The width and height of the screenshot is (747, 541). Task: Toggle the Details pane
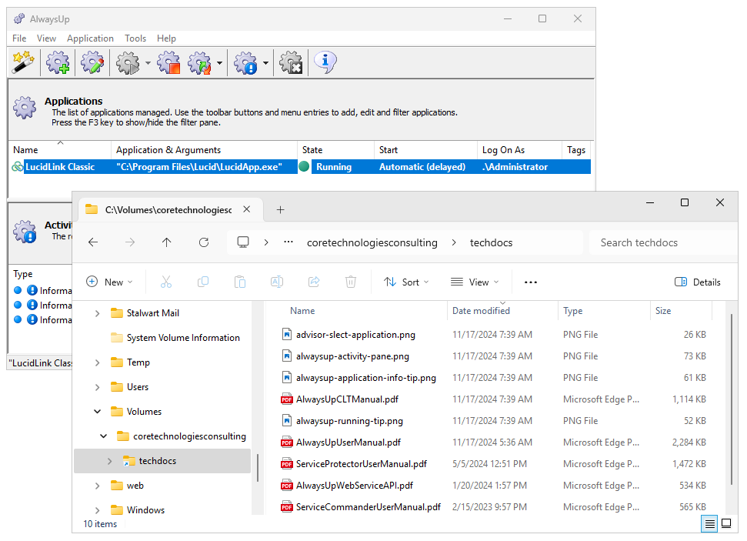pos(698,282)
